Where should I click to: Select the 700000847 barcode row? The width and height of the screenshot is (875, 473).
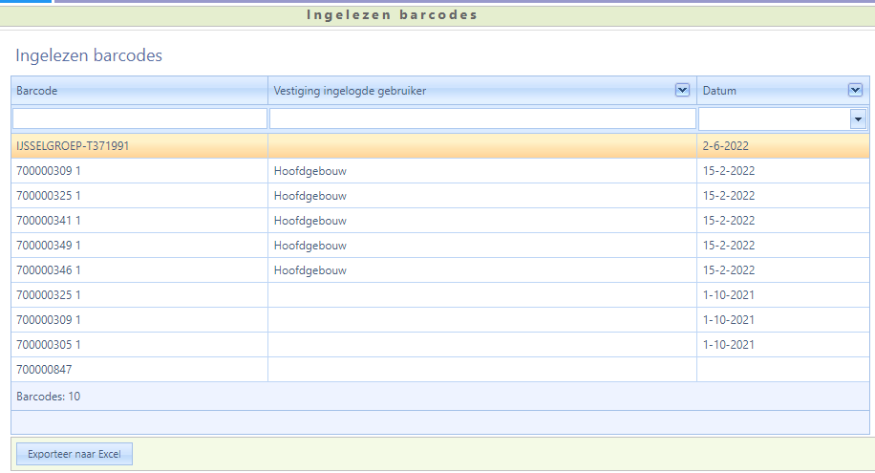click(x=44, y=370)
